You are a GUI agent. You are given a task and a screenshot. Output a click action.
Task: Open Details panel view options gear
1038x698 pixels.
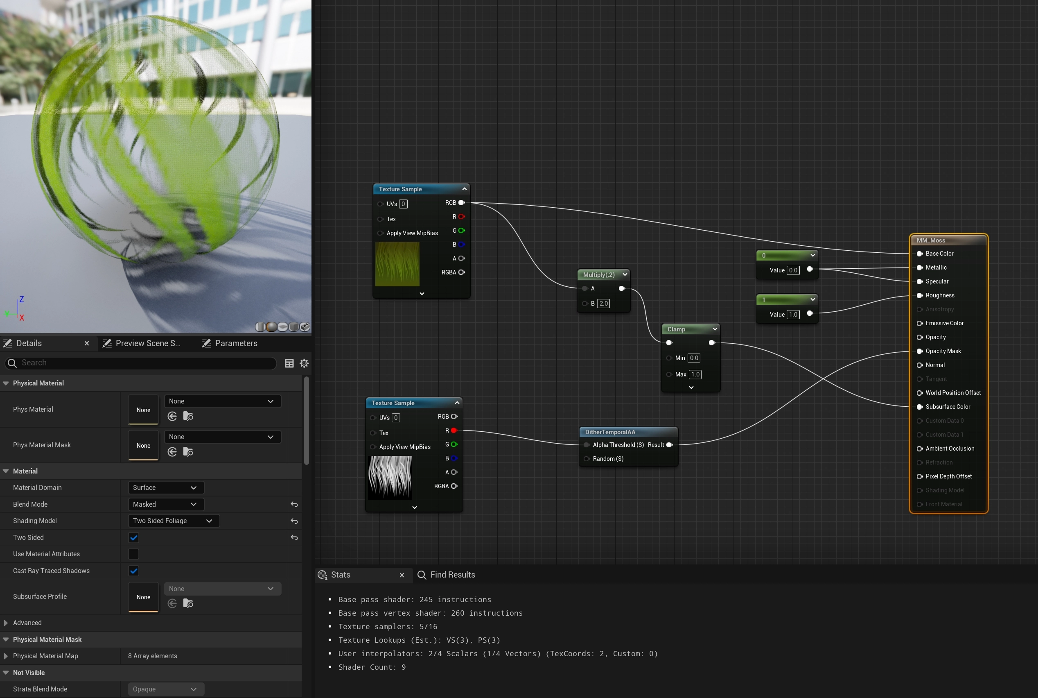304,363
